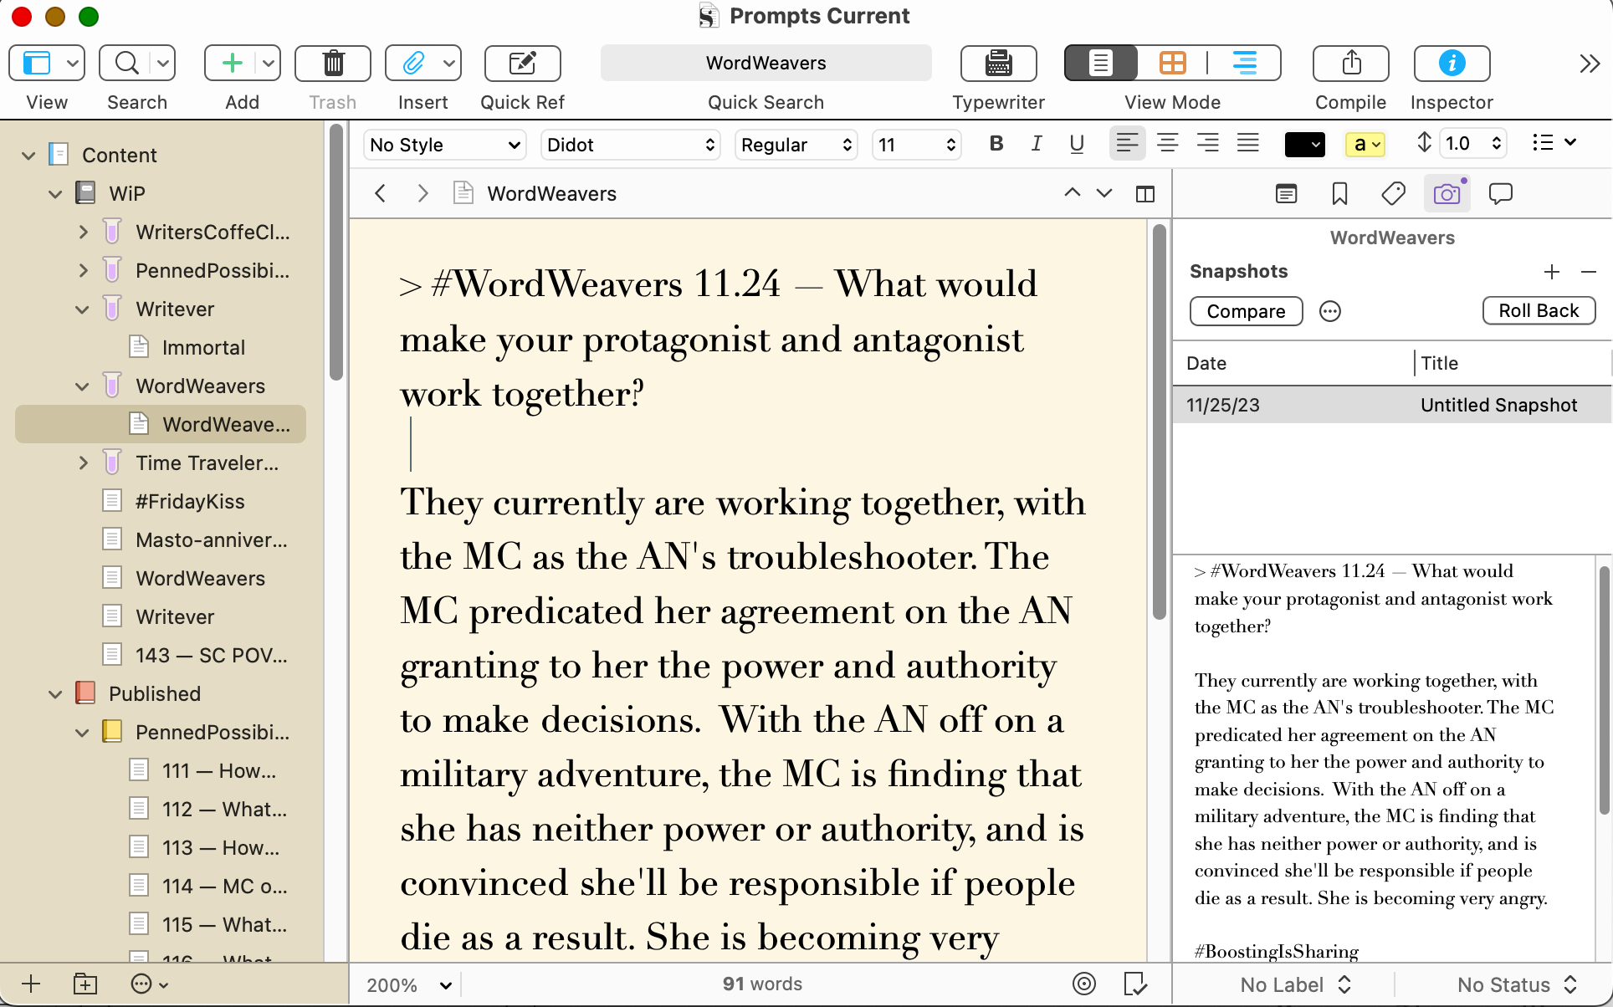Image resolution: width=1613 pixels, height=1007 pixels.
Task: Select Immortal document in binder
Action: [x=202, y=347]
